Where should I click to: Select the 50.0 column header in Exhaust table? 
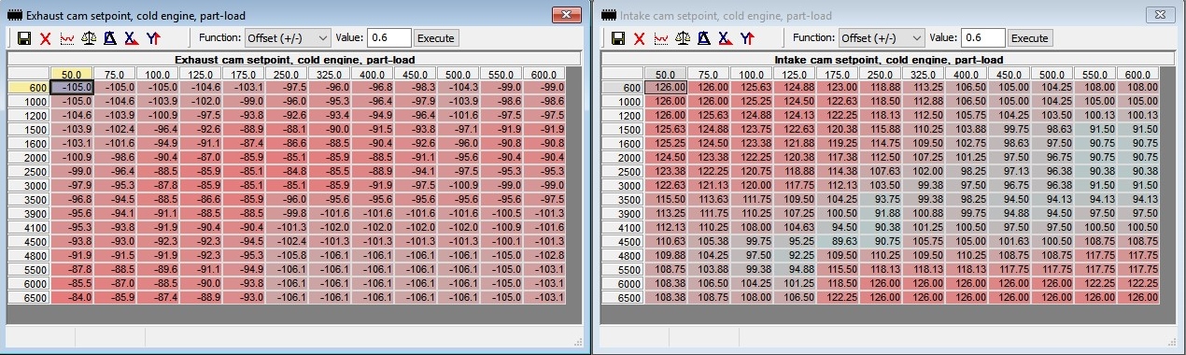71,75
